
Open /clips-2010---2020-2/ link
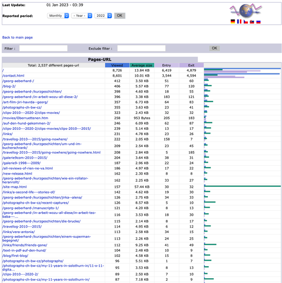(20, 274)
